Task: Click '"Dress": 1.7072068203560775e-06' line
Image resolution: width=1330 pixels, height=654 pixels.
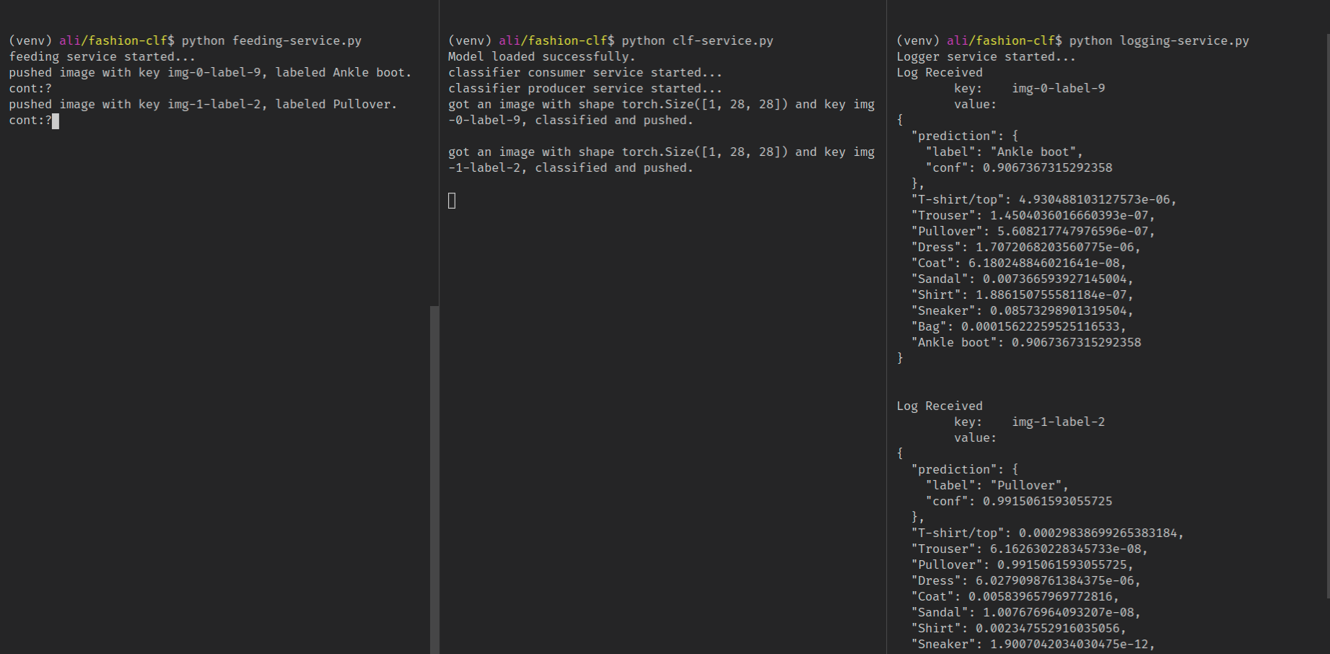Action: (x=1025, y=247)
